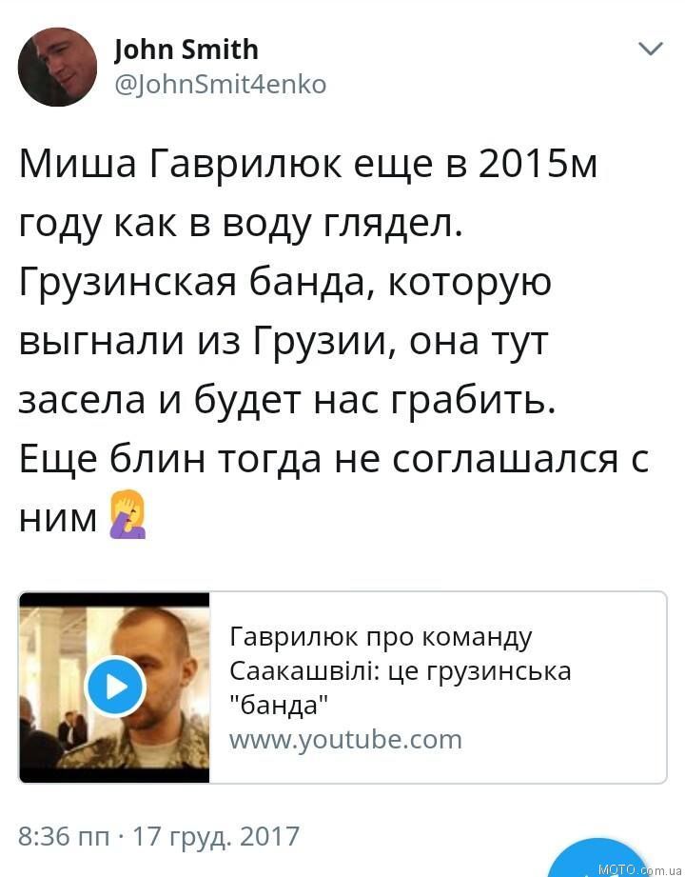Click the 8:36 пп timestamp
685x877 pixels.
64,837
